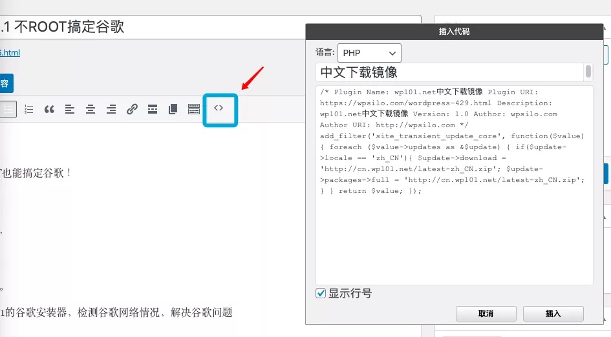
Task: Uncheck the 显示行号 checkbox
Action: [x=321, y=293]
